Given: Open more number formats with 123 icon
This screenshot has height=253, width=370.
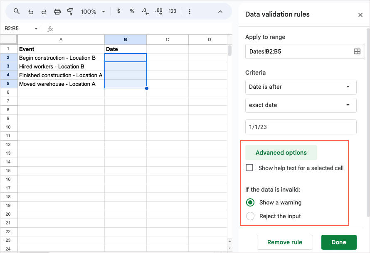Looking at the screenshot, I should [172, 11].
